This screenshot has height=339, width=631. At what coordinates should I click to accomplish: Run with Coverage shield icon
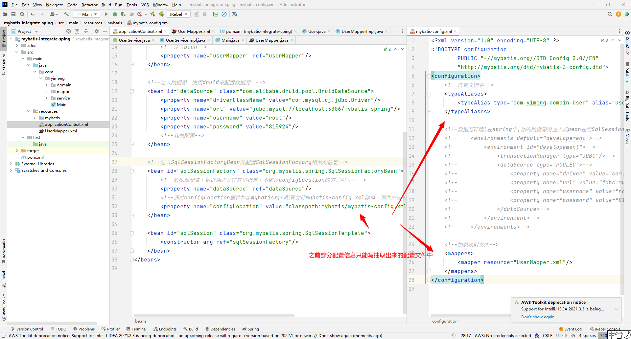tap(123, 14)
